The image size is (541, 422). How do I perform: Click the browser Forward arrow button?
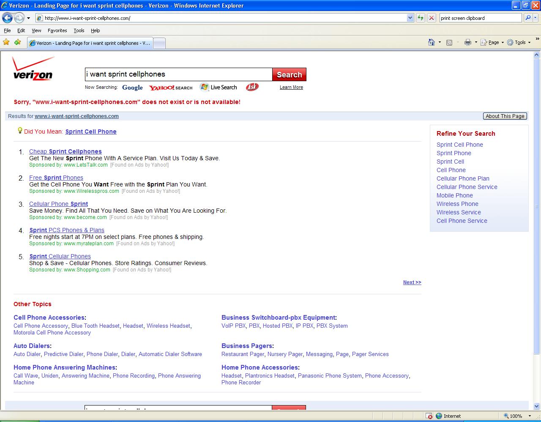(x=19, y=18)
